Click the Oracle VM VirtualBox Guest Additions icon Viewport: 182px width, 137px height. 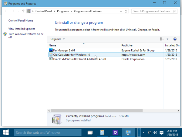[x=51, y=59]
